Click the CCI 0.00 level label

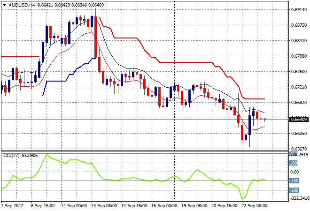click(x=294, y=172)
